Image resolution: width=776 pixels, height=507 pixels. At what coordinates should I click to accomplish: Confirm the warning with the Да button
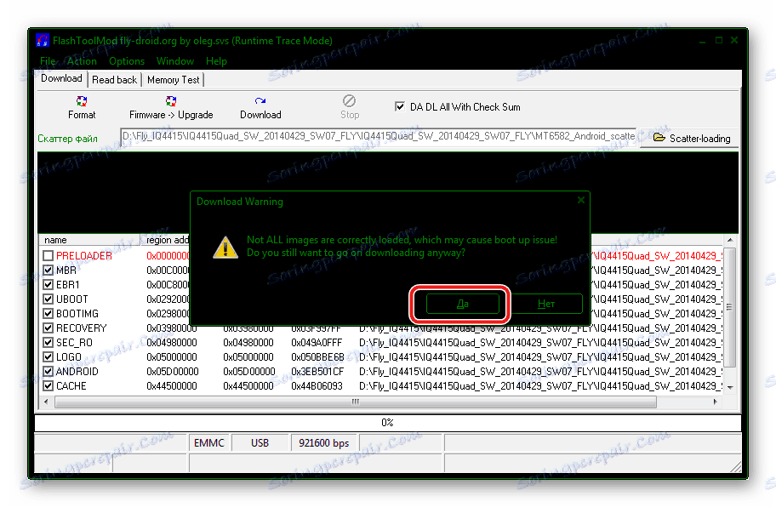click(462, 304)
